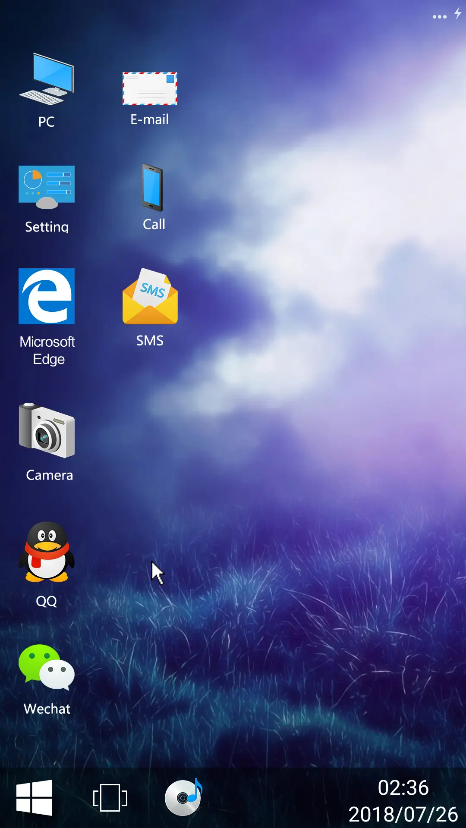
Task: Open the QQ penguin icon
Action: [x=47, y=552]
